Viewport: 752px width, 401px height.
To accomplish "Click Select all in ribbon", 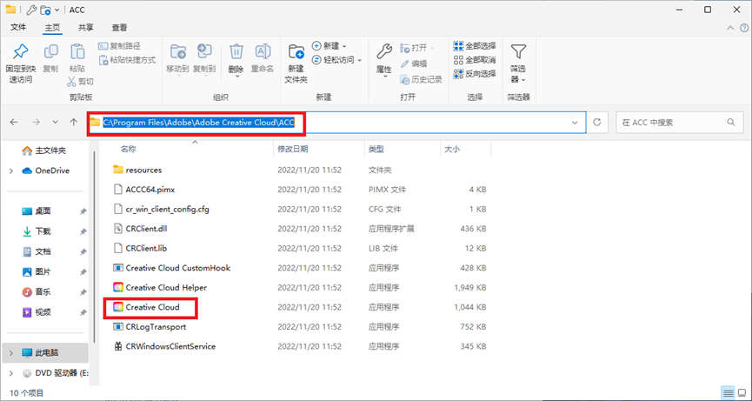I will (475, 46).
